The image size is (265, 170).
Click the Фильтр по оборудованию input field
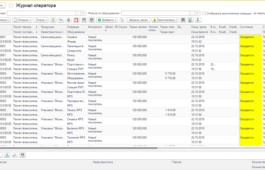click(155, 13)
